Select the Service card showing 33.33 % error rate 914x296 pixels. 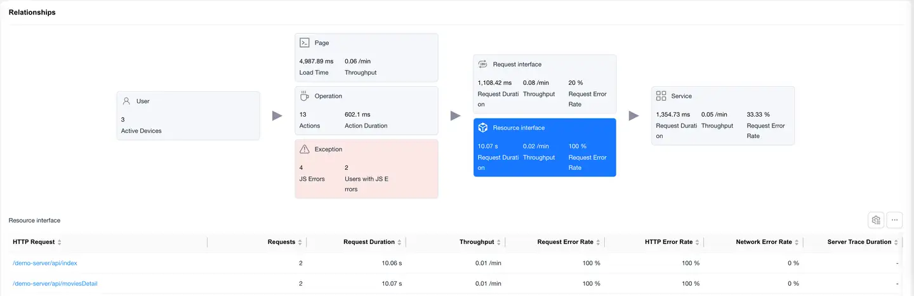tap(722, 115)
